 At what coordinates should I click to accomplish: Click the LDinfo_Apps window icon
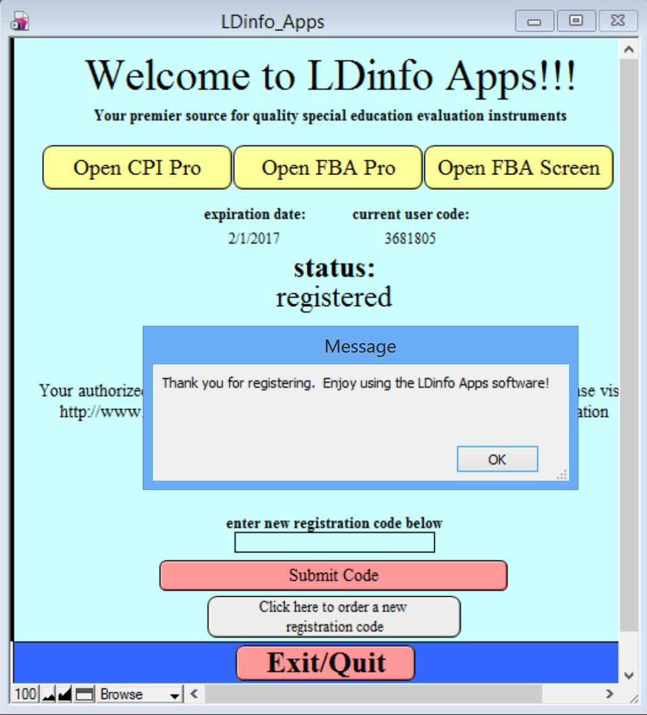click(20, 21)
